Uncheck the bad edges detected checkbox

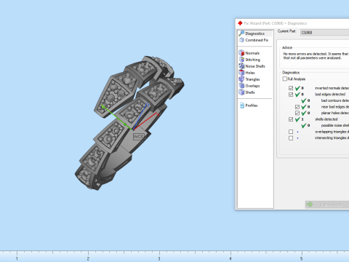point(291,95)
